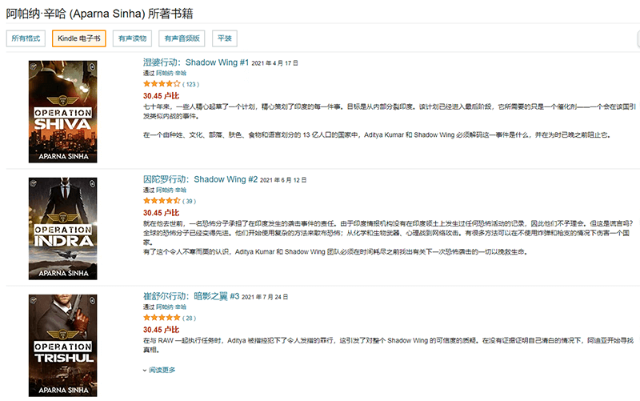640x401 pixels.
Task: Select the 平装 format filter
Action: (225, 38)
